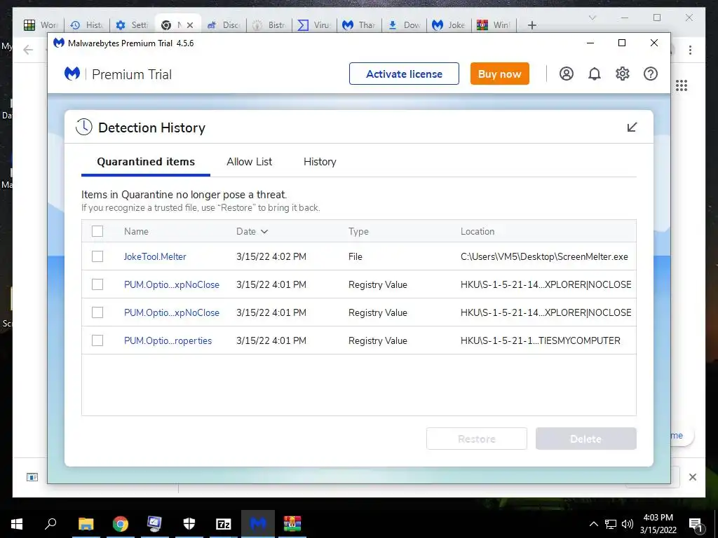Open the monitor app icon in taskbar
This screenshot has height=538, width=718.
(154, 524)
